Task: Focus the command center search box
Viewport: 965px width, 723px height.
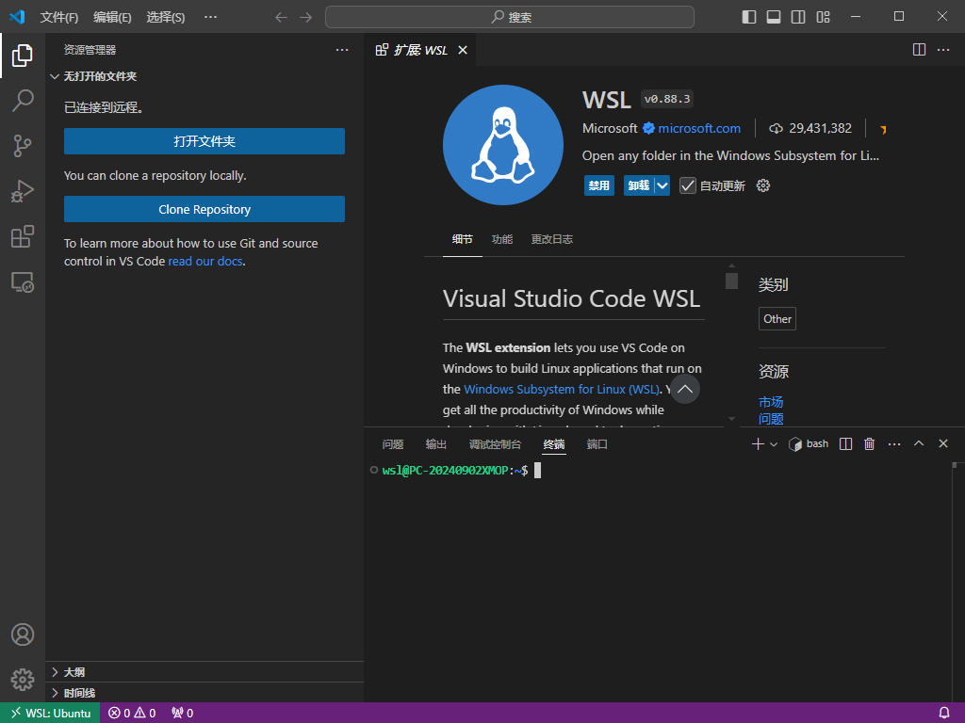Action: click(510, 17)
